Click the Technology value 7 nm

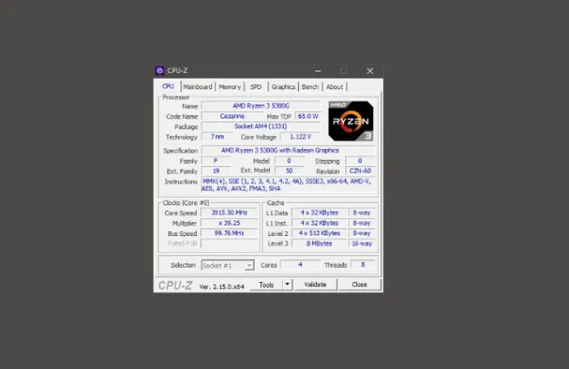(x=217, y=137)
